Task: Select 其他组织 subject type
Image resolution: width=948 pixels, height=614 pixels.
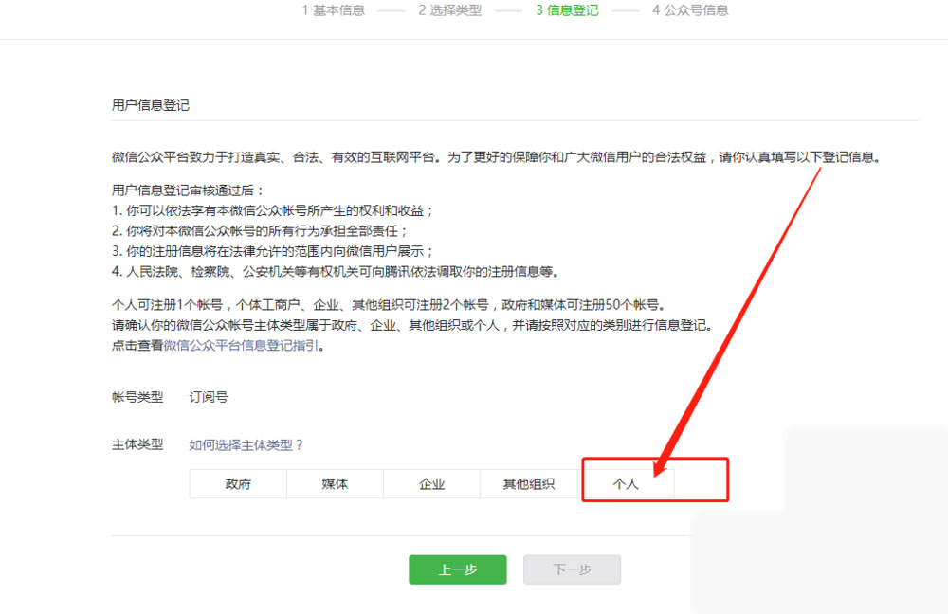Action: 530,483
